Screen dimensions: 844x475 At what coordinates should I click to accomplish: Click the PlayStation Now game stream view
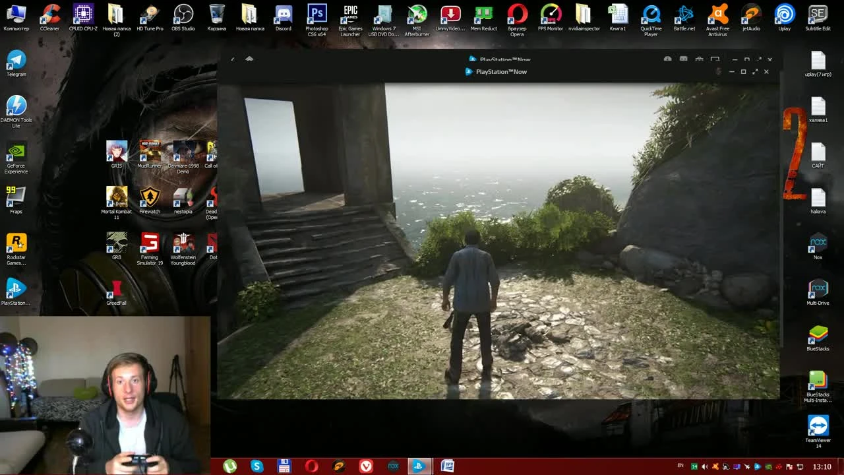tap(498, 241)
